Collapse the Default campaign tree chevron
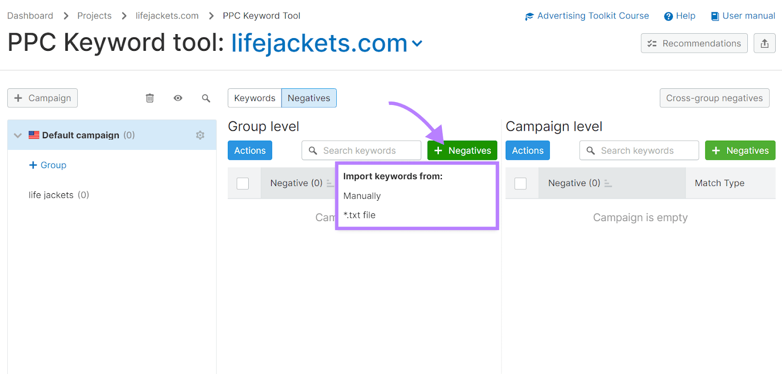 tap(18, 135)
